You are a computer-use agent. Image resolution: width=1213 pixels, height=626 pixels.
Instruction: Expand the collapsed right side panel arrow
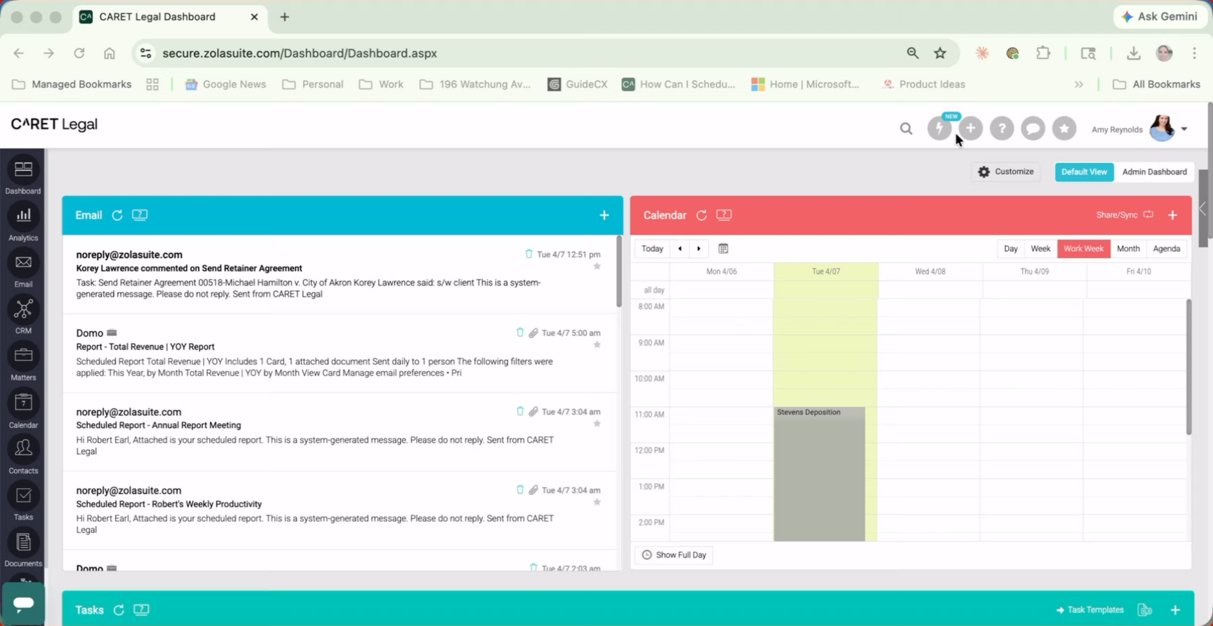coord(1203,209)
